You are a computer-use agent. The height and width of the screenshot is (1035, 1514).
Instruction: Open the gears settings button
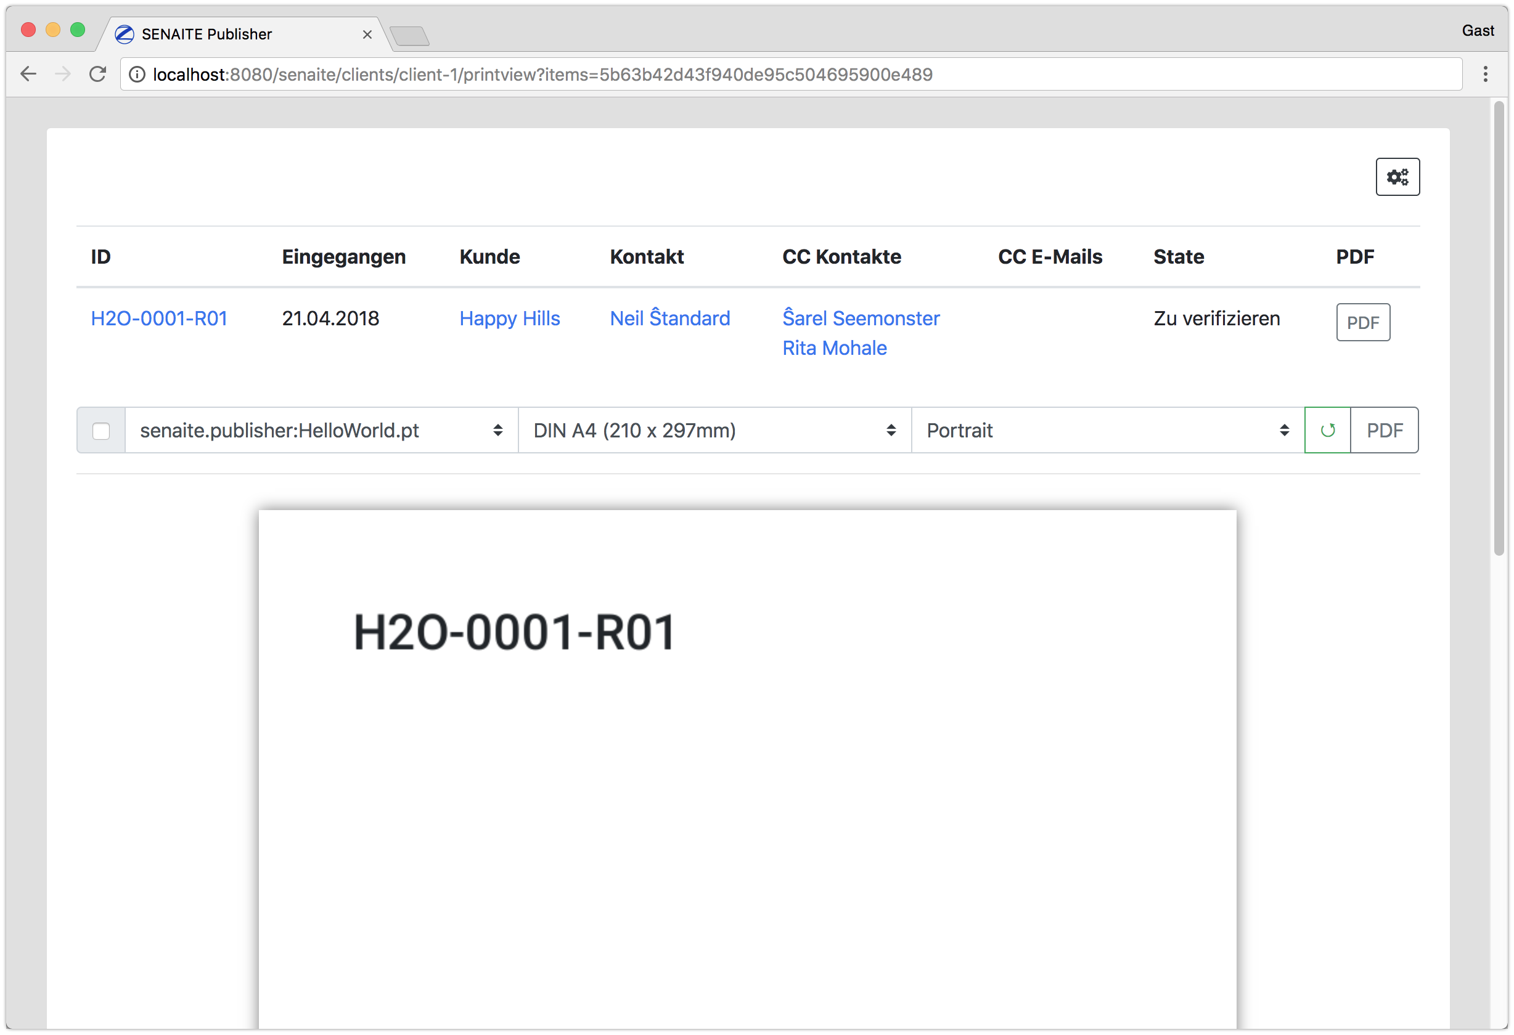click(1397, 176)
